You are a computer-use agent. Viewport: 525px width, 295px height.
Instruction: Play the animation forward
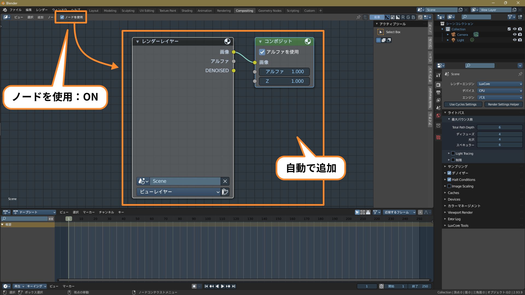(223, 286)
